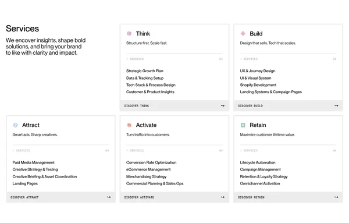The width and height of the screenshot is (349, 223).
Task: Click 'Smart ads. Sharp creatives.' tagline
Action: coord(35,134)
